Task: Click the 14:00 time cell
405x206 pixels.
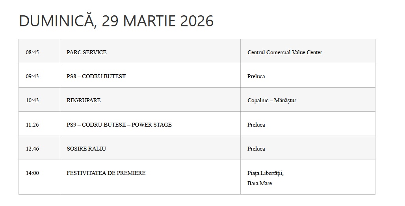Action: 32,173
